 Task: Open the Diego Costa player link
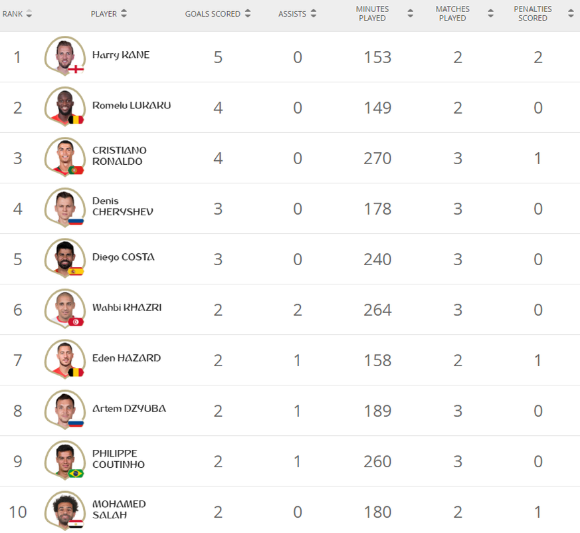123,257
